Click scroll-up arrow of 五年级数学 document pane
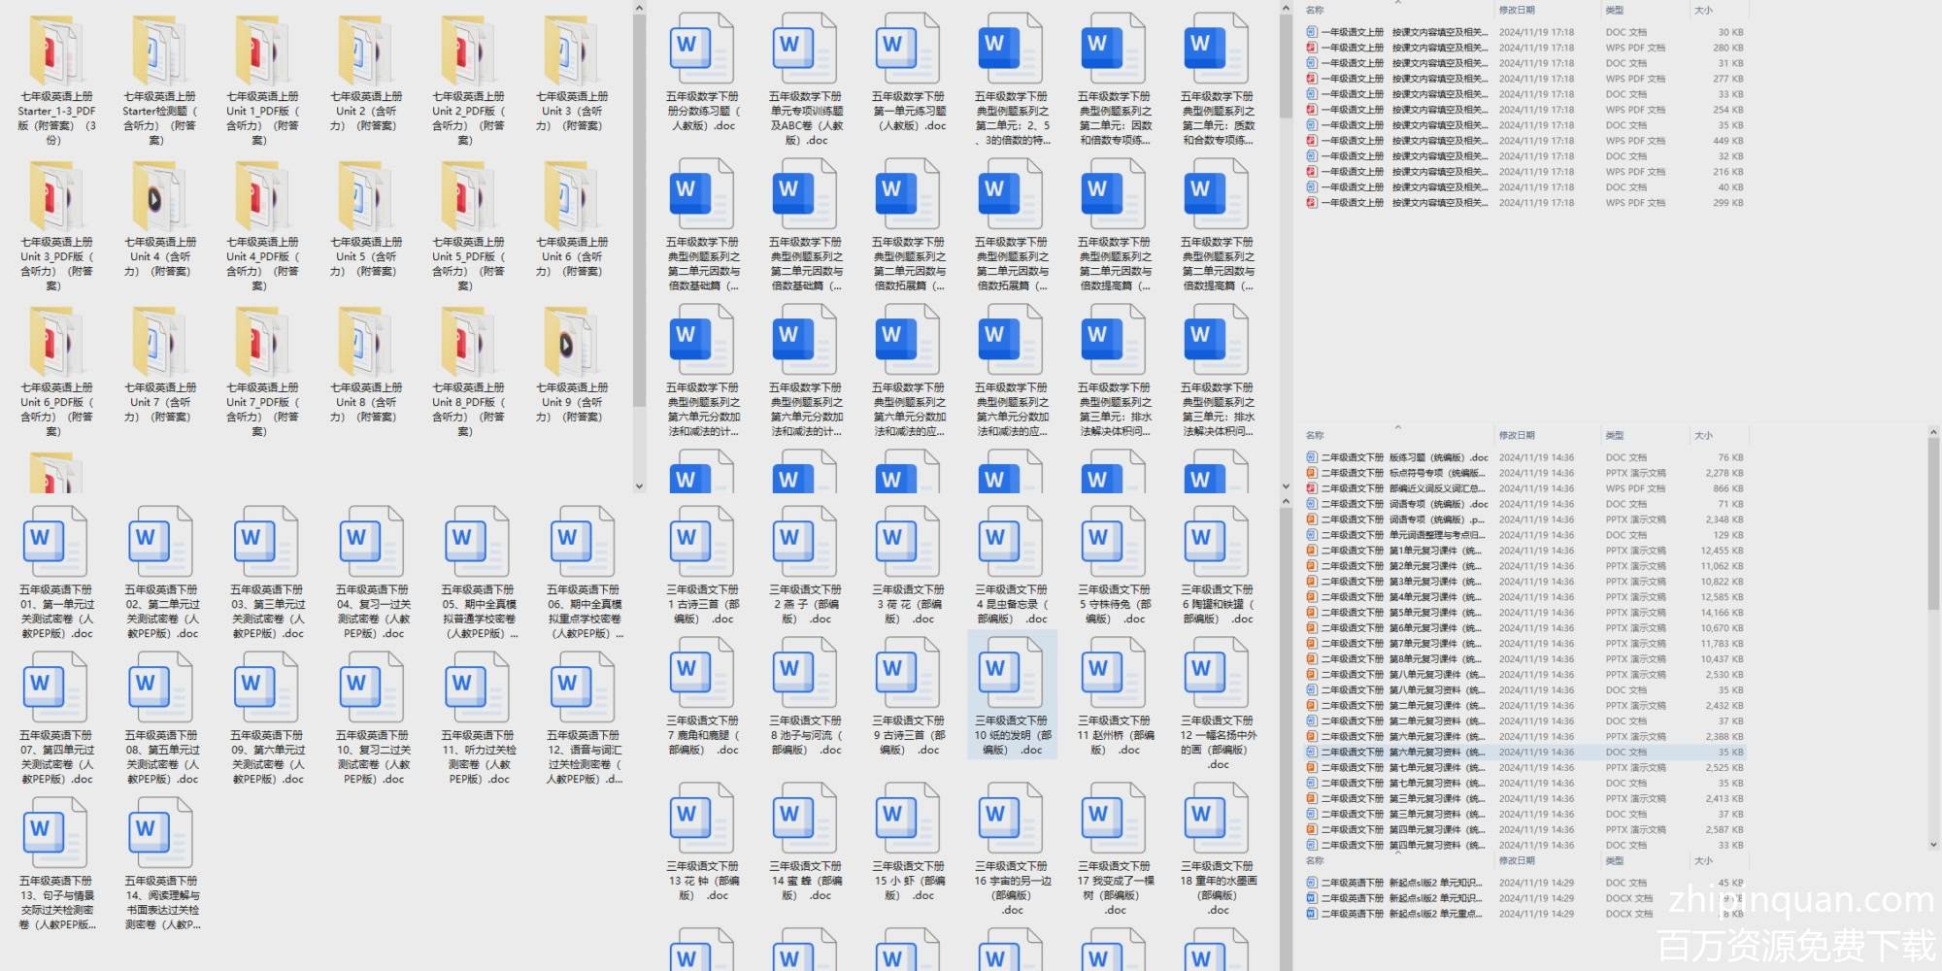 [x=1286, y=9]
